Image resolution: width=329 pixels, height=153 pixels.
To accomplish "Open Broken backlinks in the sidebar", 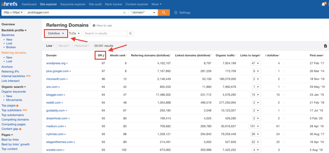I will tap(11, 47).
